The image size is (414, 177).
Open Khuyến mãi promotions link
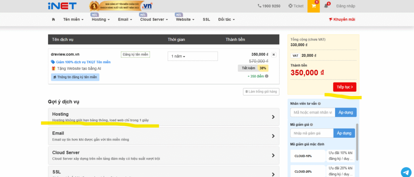342,19
